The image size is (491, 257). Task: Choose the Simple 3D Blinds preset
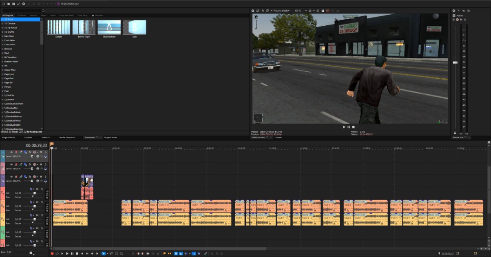pos(58,27)
